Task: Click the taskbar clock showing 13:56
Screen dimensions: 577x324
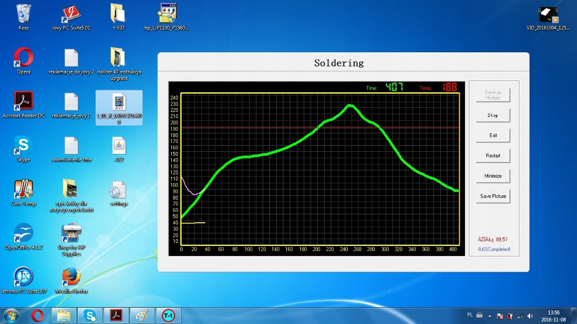Action: tap(553, 316)
